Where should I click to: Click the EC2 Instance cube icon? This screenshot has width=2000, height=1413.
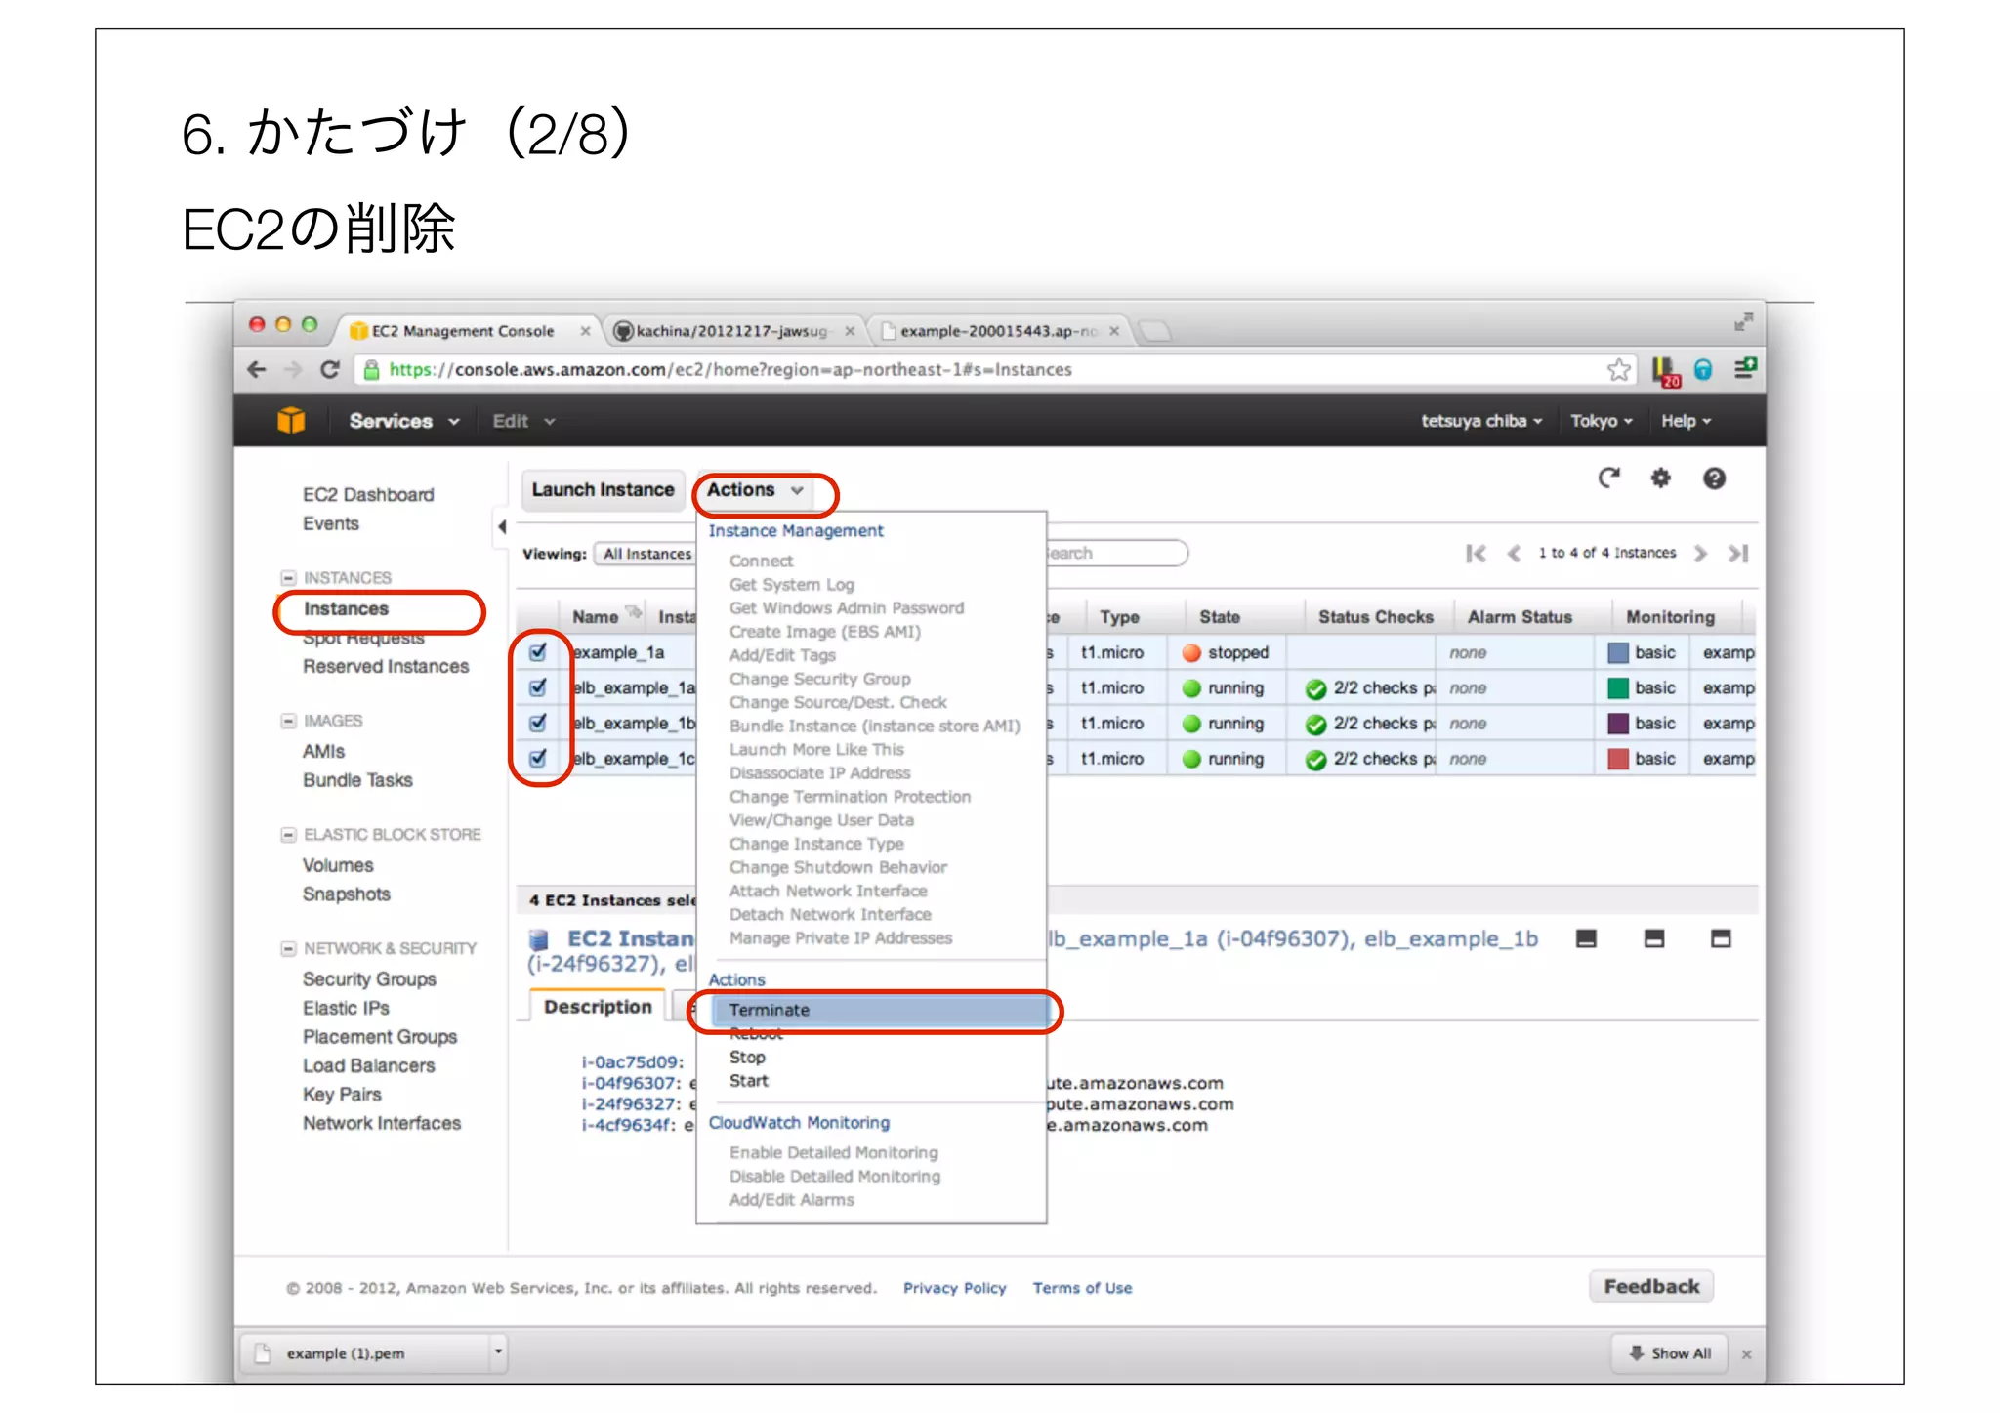click(538, 939)
